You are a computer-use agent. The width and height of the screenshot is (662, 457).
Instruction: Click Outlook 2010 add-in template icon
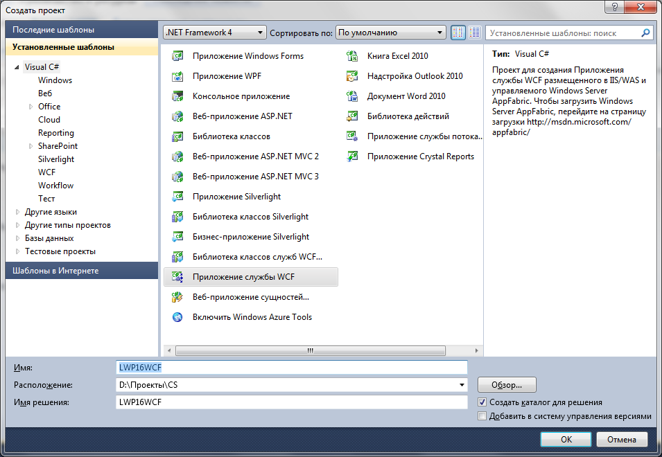[352, 76]
